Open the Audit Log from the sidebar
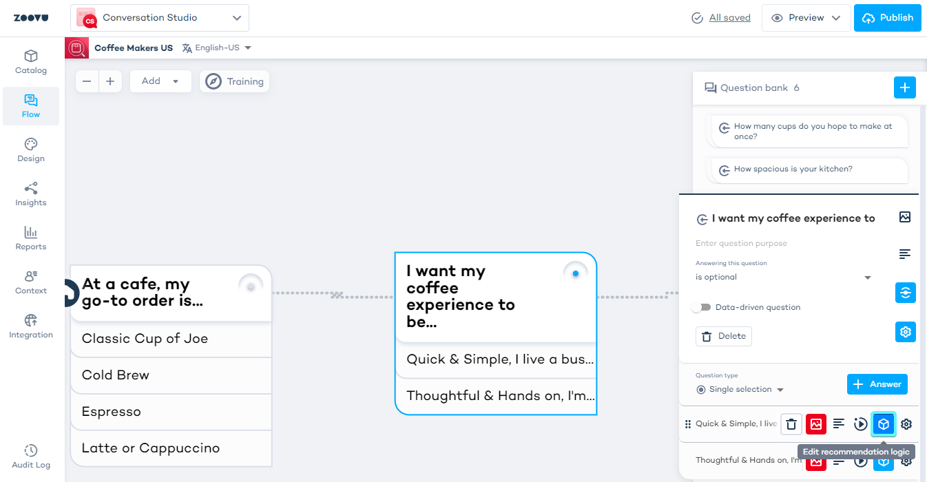 coord(30,456)
